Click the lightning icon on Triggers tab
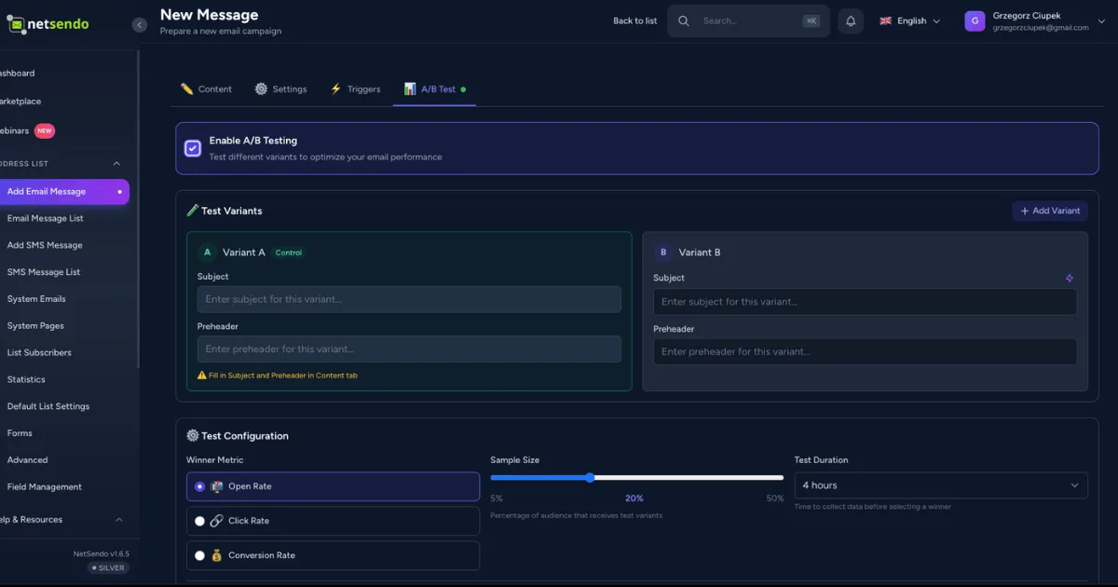1118x587 pixels. click(x=336, y=89)
